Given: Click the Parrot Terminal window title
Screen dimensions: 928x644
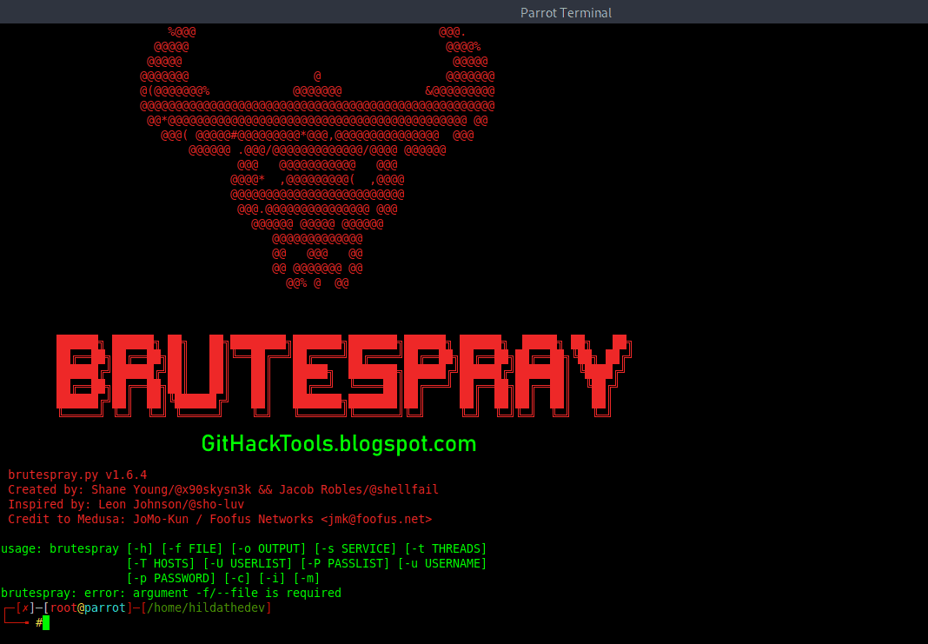Looking at the screenshot, I should pos(566,12).
